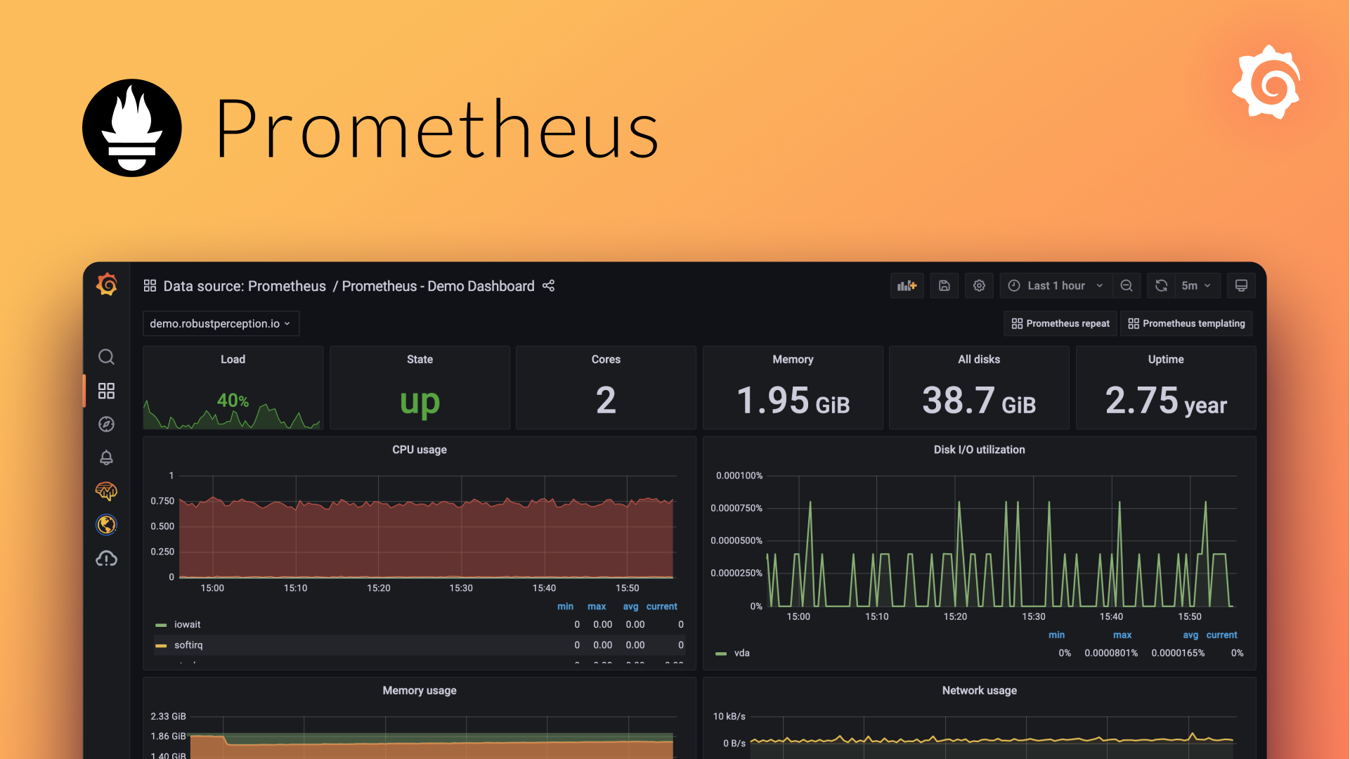Screen dimensions: 1350x759
Task: Toggle the vda series in Disk I/O legend
Action: (x=741, y=652)
